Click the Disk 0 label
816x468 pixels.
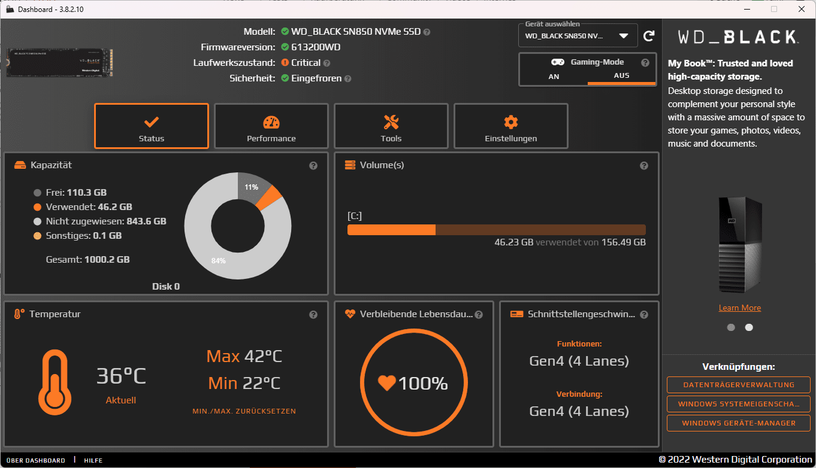(166, 287)
